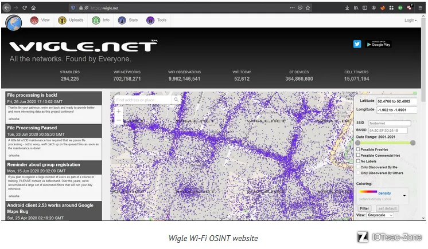428x249 pixels.
Task: Click the Find address or place box
Action: coord(143,100)
